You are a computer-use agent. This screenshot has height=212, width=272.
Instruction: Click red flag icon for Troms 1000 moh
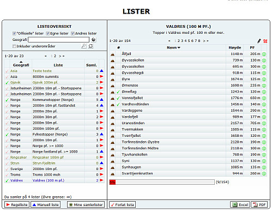(x=101, y=174)
